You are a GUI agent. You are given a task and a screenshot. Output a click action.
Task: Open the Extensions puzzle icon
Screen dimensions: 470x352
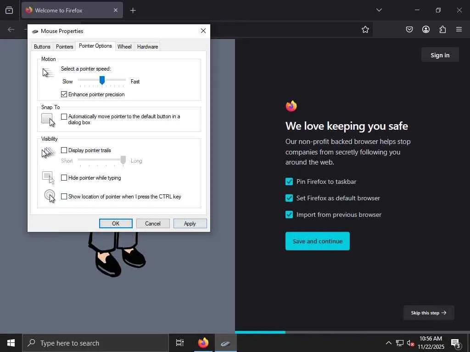coord(442,29)
